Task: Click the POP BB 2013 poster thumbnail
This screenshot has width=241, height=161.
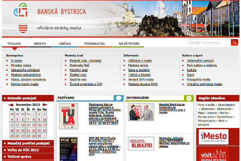Action: 69,149
